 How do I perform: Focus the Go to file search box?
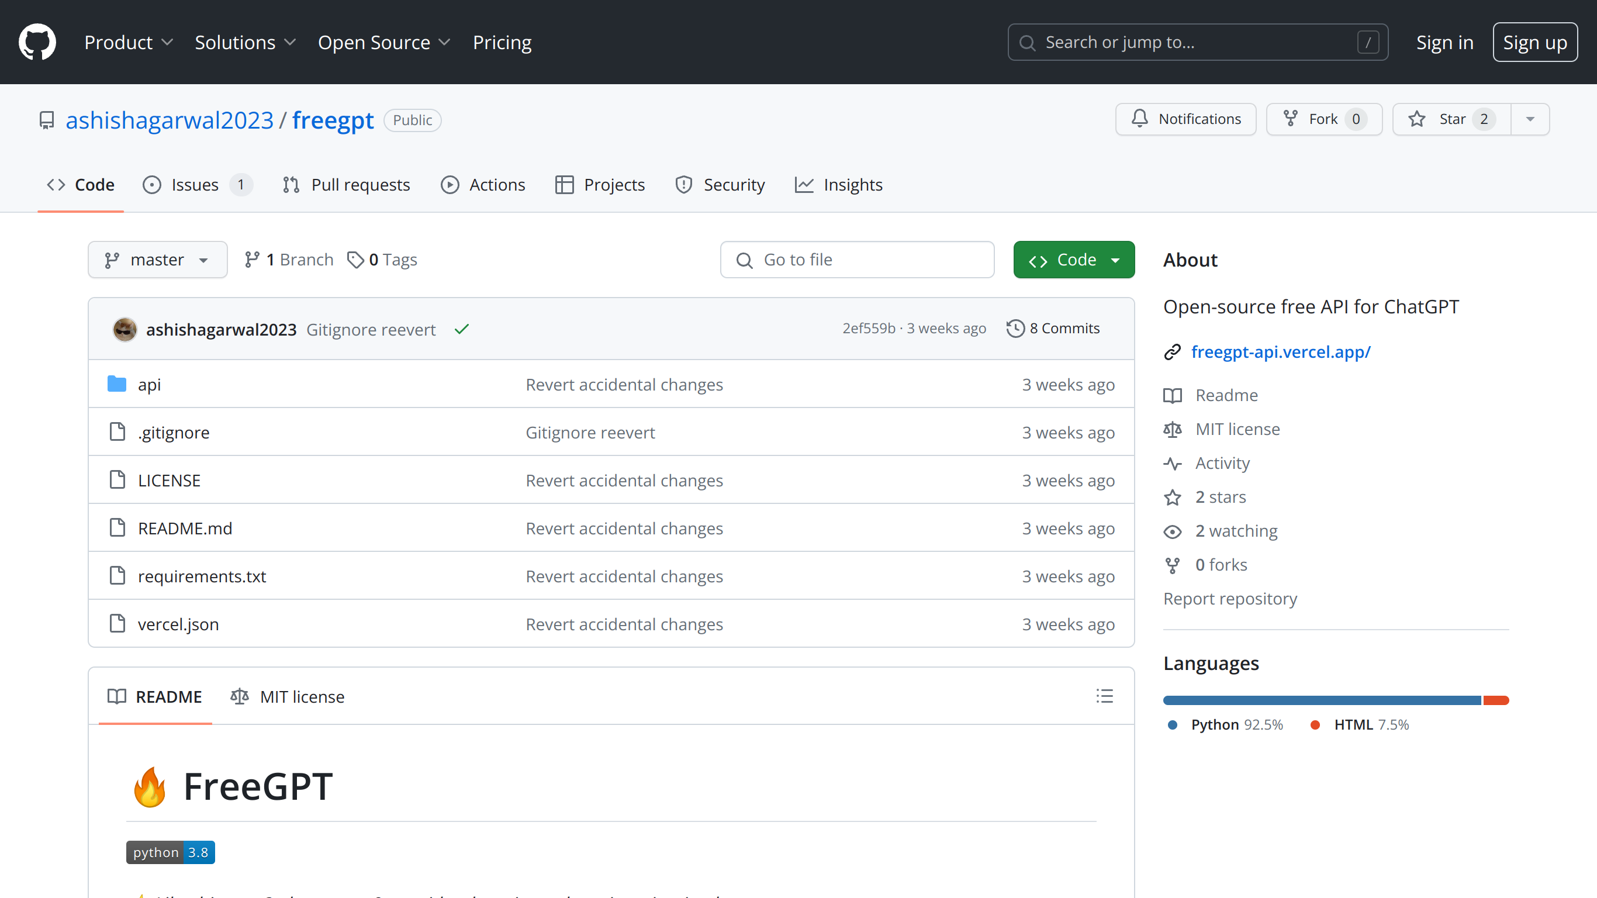point(858,260)
